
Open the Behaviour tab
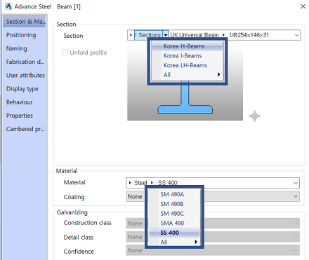[19, 102]
